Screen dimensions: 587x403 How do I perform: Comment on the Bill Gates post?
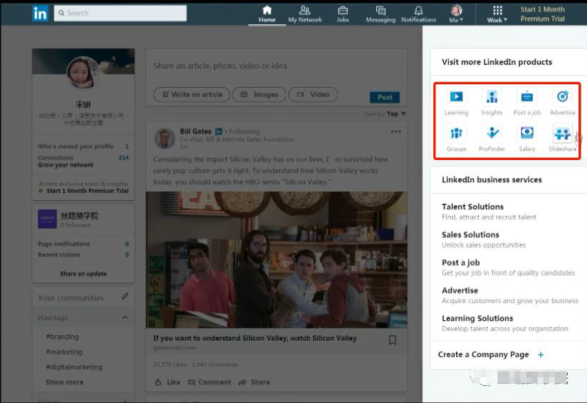[209, 382]
